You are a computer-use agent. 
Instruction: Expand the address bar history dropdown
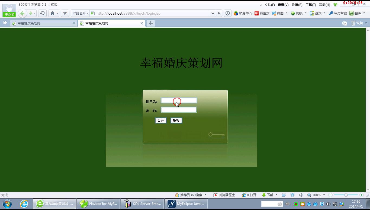[x=213, y=13]
